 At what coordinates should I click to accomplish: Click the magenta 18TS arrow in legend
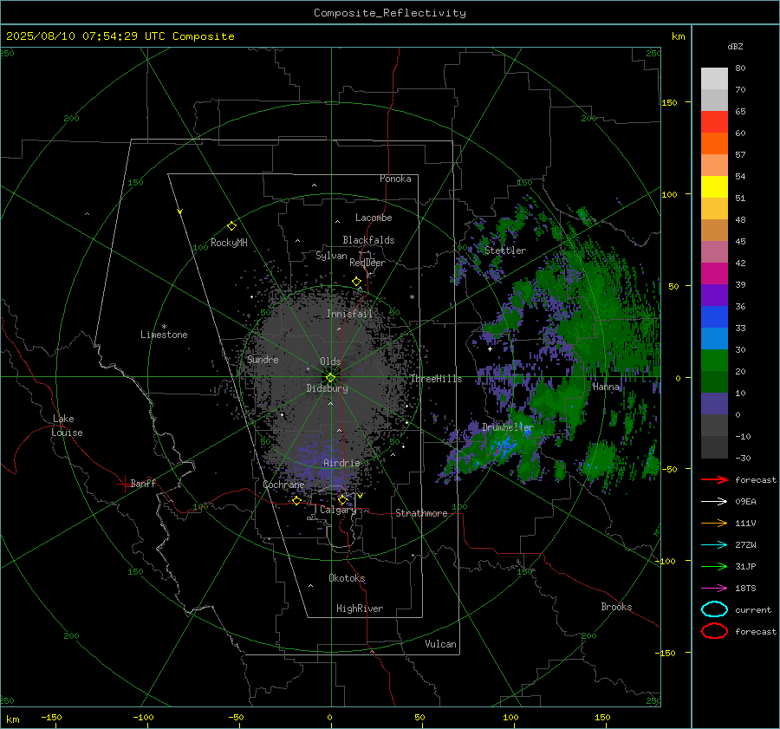[x=714, y=589]
